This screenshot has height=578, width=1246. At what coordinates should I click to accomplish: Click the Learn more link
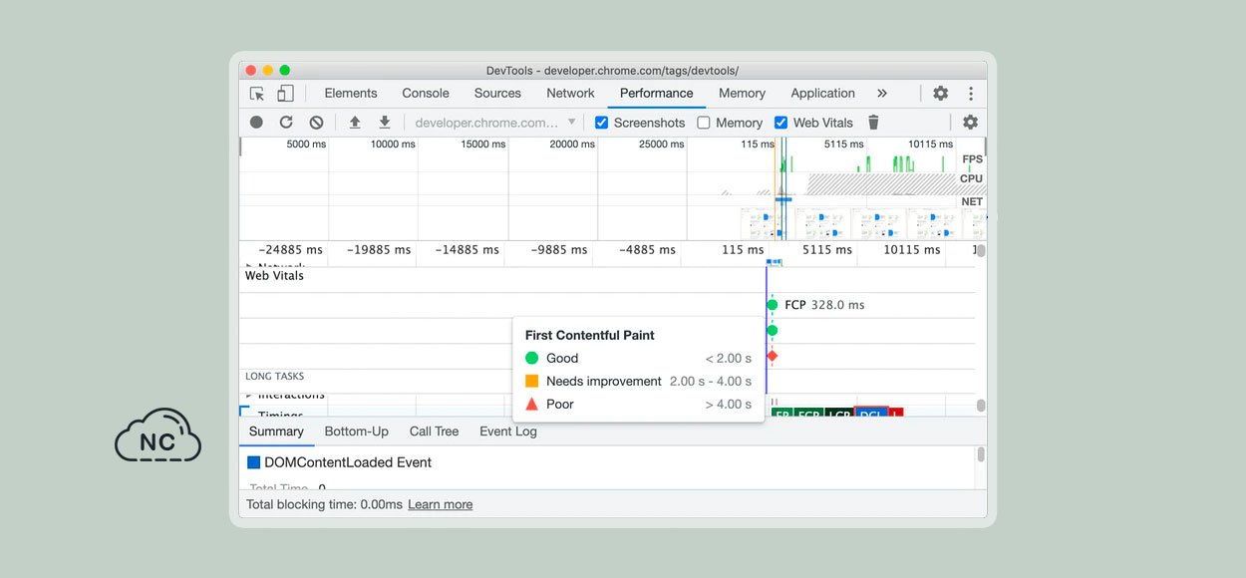click(440, 505)
